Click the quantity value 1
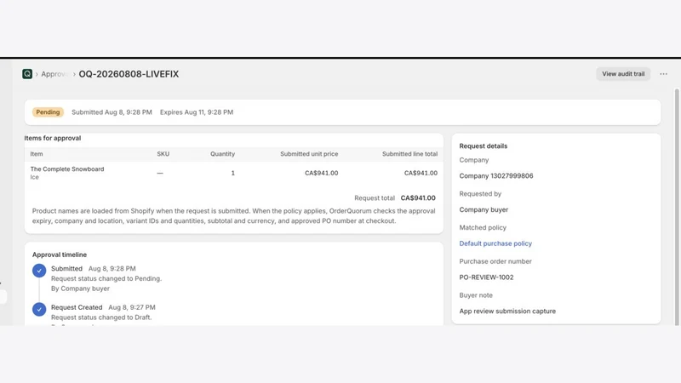Screen dimensions: 681x383 pos(232,174)
